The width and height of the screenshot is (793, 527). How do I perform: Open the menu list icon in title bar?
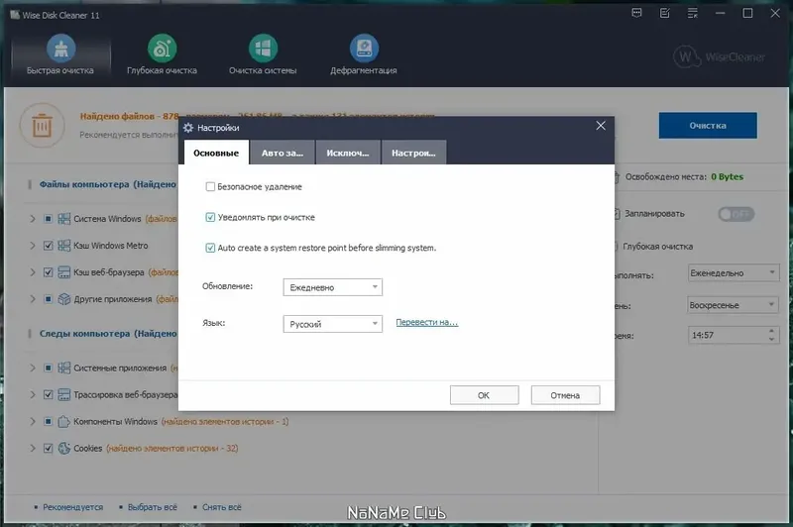coord(692,13)
